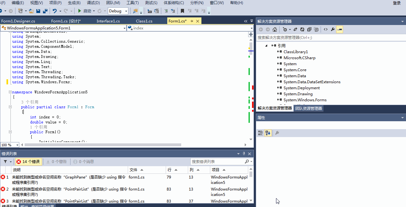Select the Refresh icon in Solution Explorer

pyautogui.click(x=303, y=29)
